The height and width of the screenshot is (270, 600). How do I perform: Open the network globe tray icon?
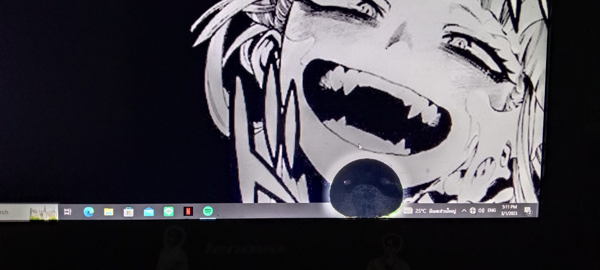coord(472,210)
